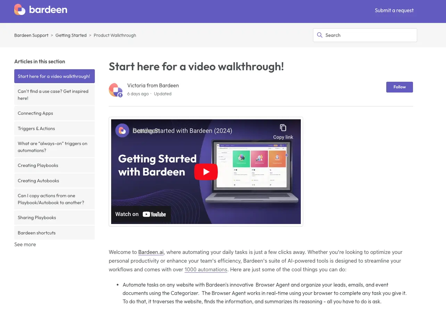The height and width of the screenshot is (312, 446).
Task: Click Victoria's author avatar
Action: click(x=116, y=90)
